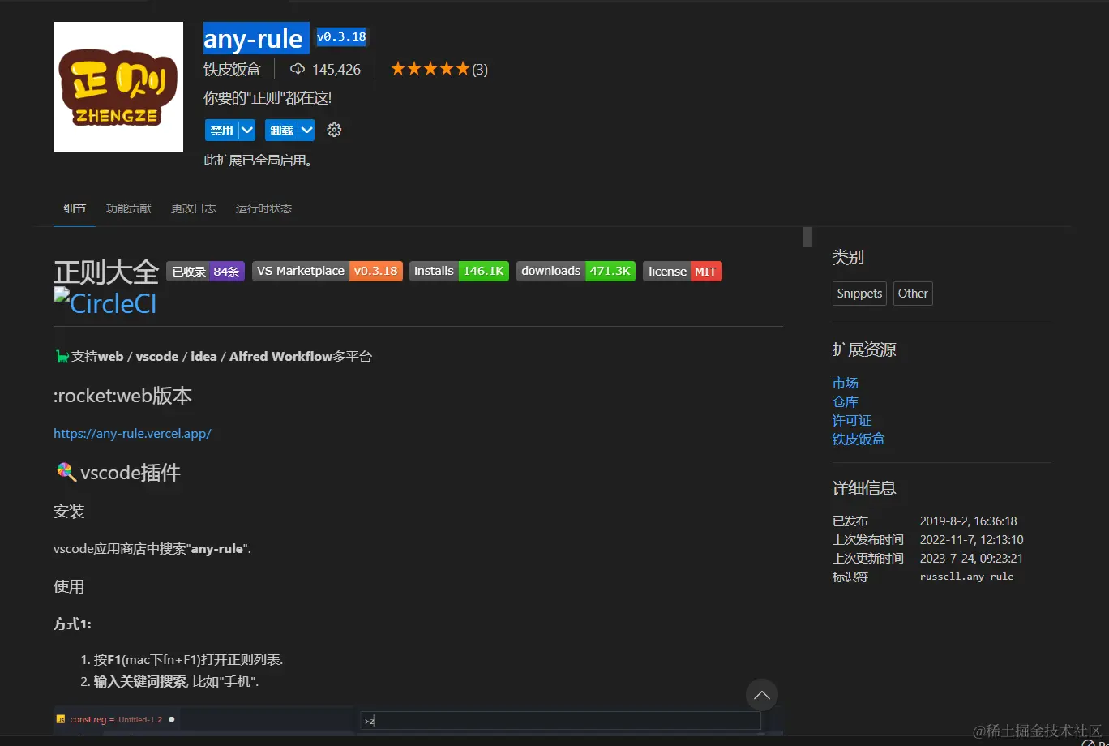This screenshot has height=746, width=1109.
Task: Open the five-star rating reviews
Action: (439, 69)
